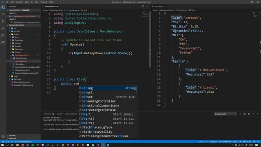The width and height of the screenshot is (261, 147).
Task: Change the C# language mode in status bar
Action: click(x=240, y=142)
